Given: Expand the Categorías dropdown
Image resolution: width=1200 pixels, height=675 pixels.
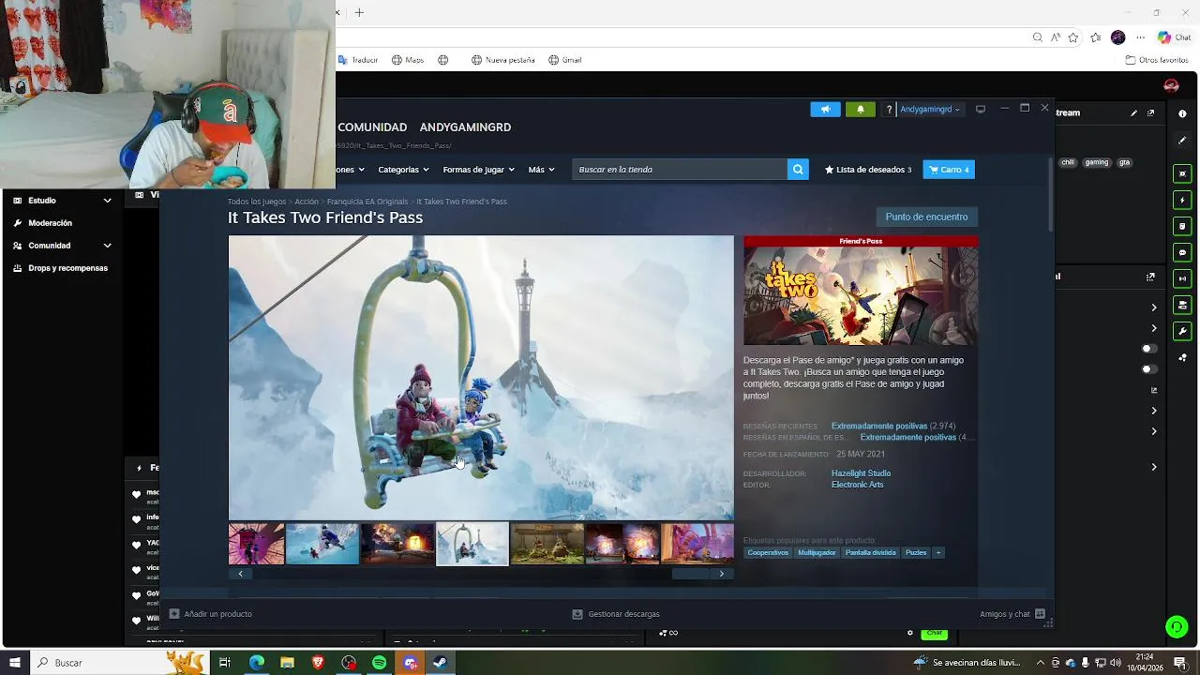Looking at the screenshot, I should pos(403,170).
